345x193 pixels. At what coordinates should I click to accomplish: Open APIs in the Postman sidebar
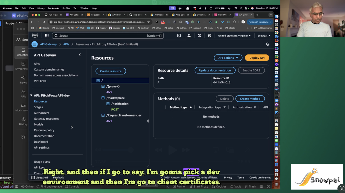pyautogui.click(x=23, y=94)
